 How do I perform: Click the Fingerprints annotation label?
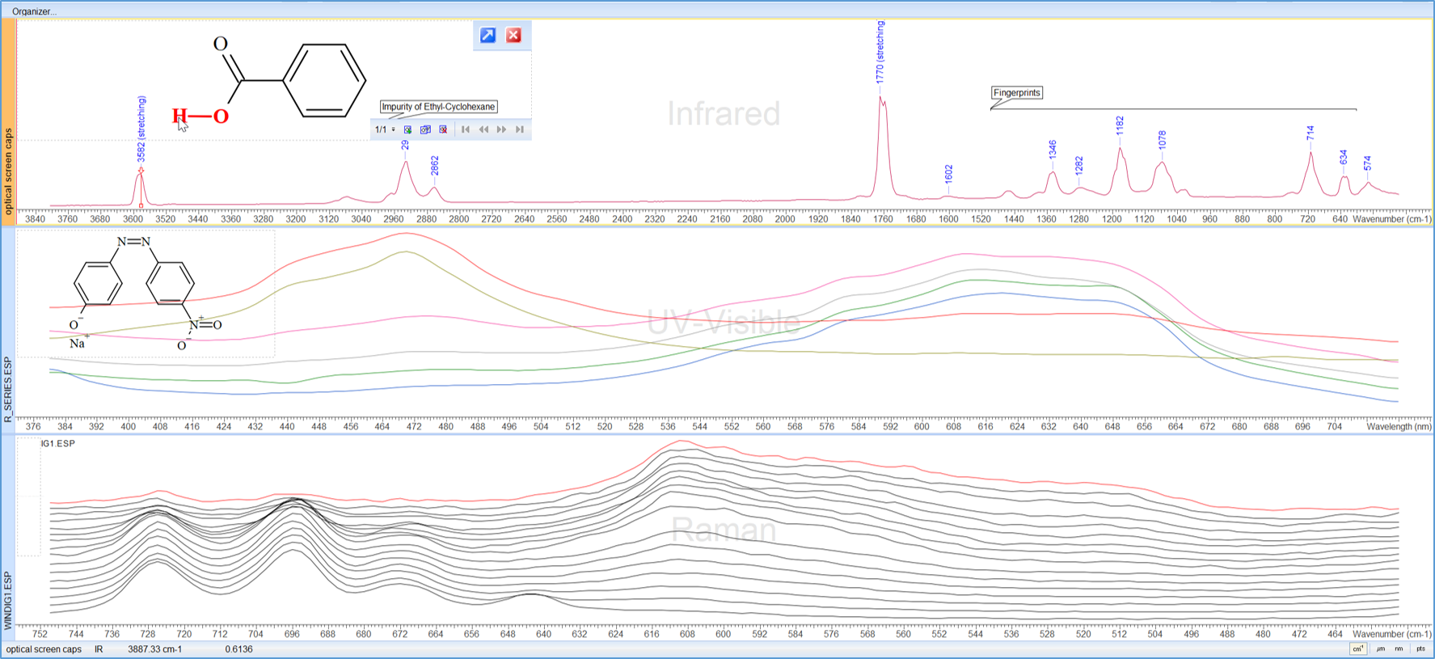pyautogui.click(x=1016, y=93)
